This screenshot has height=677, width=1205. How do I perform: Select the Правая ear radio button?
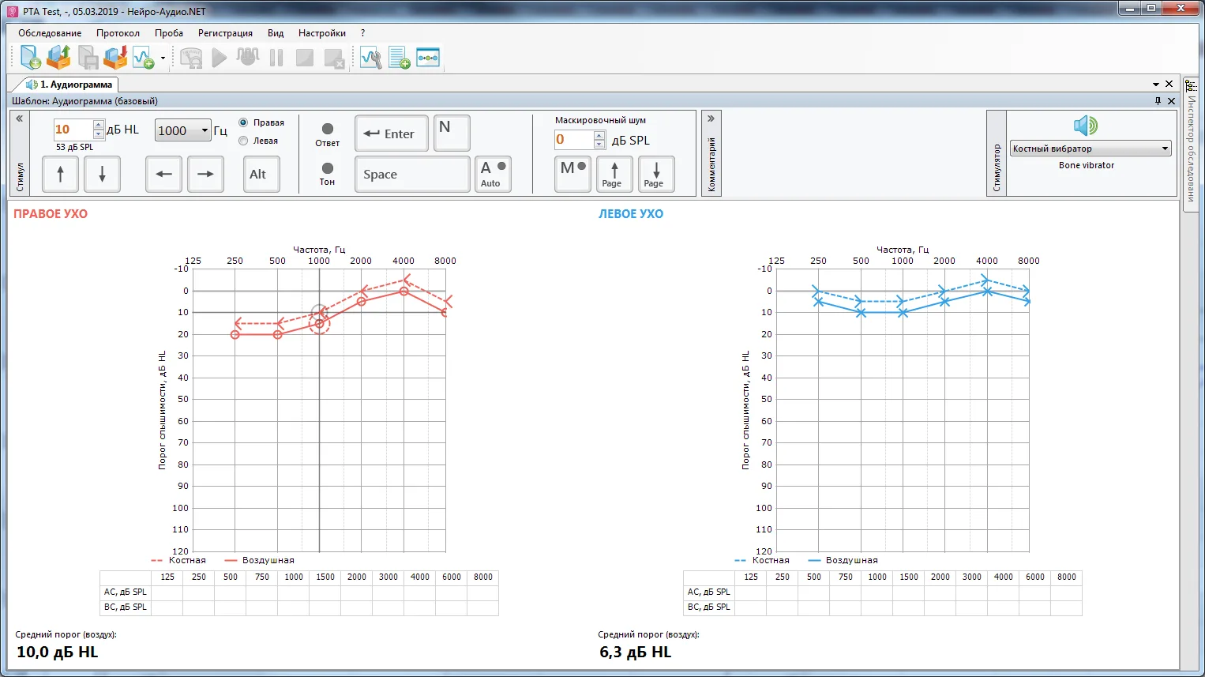click(243, 122)
